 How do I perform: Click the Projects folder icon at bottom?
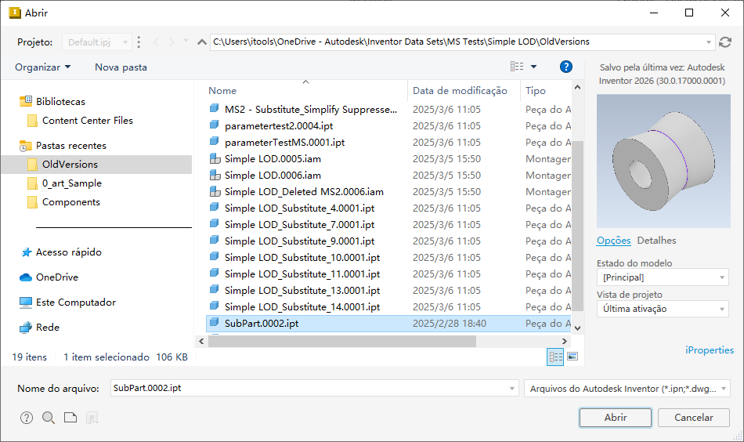pyautogui.click(x=70, y=418)
